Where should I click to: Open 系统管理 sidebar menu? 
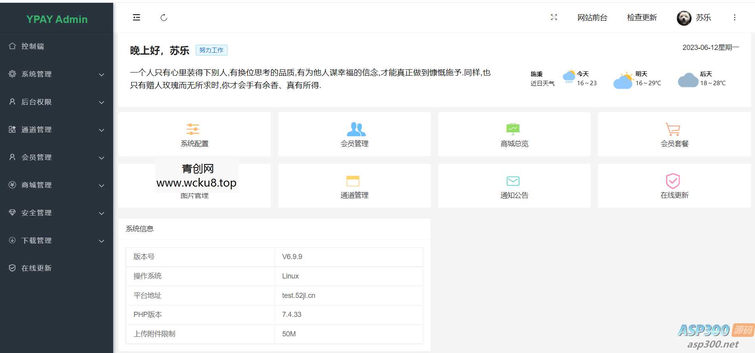click(56, 74)
